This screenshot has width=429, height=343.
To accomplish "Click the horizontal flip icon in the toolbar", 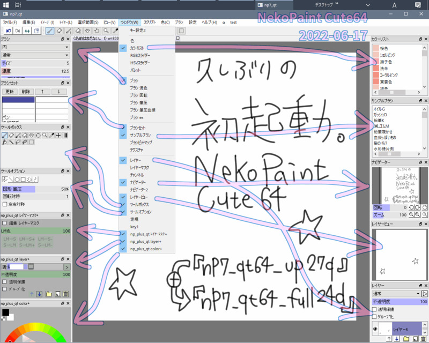I will [x=27, y=31].
